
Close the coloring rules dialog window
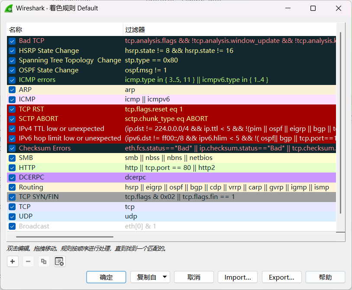click(339, 8)
